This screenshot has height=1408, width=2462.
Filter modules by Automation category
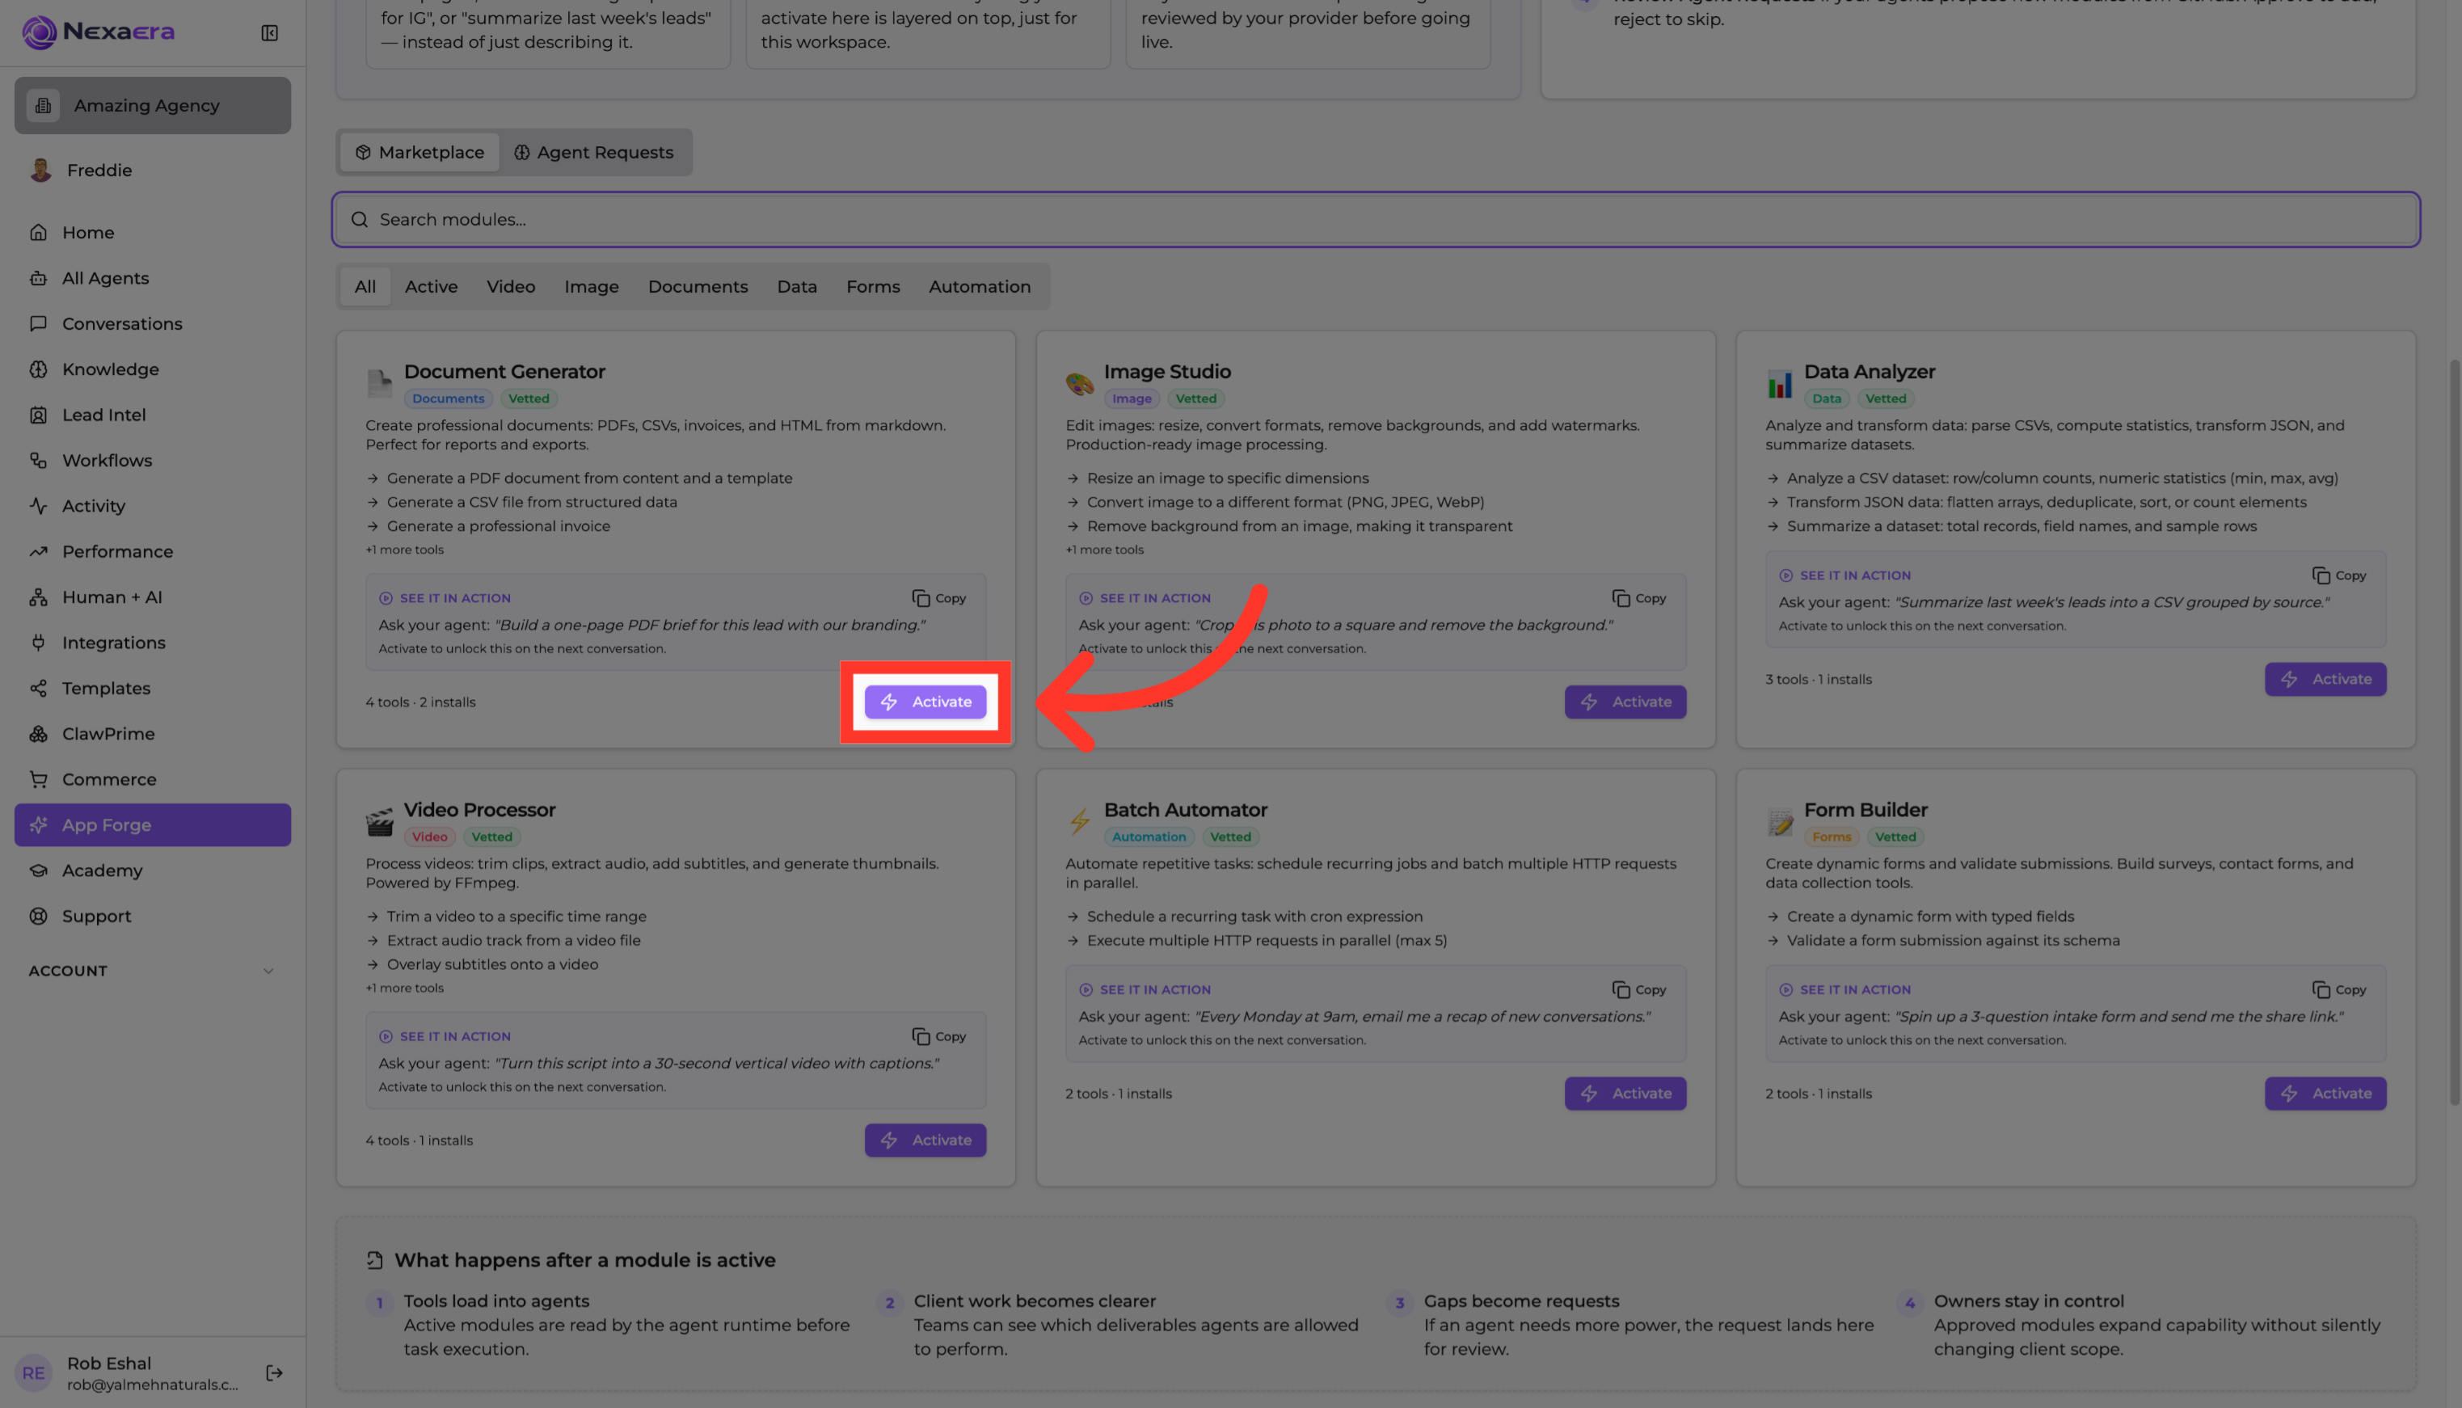click(x=980, y=286)
